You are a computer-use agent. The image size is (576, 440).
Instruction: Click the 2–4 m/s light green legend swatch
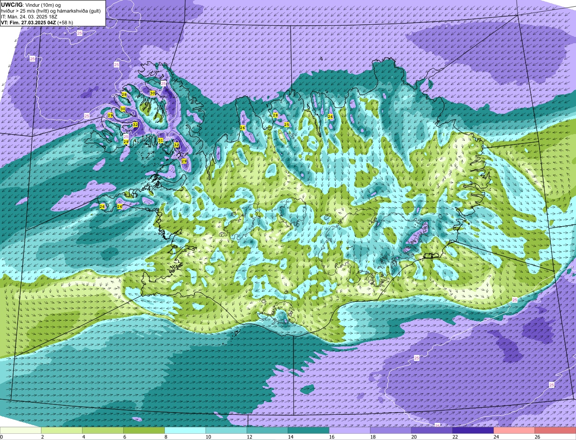click(62, 430)
